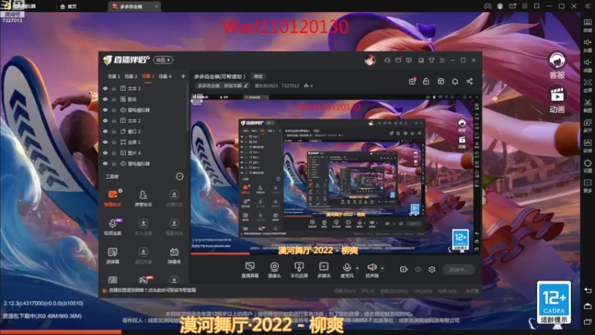Click the share icon in room toolbar

(469, 81)
